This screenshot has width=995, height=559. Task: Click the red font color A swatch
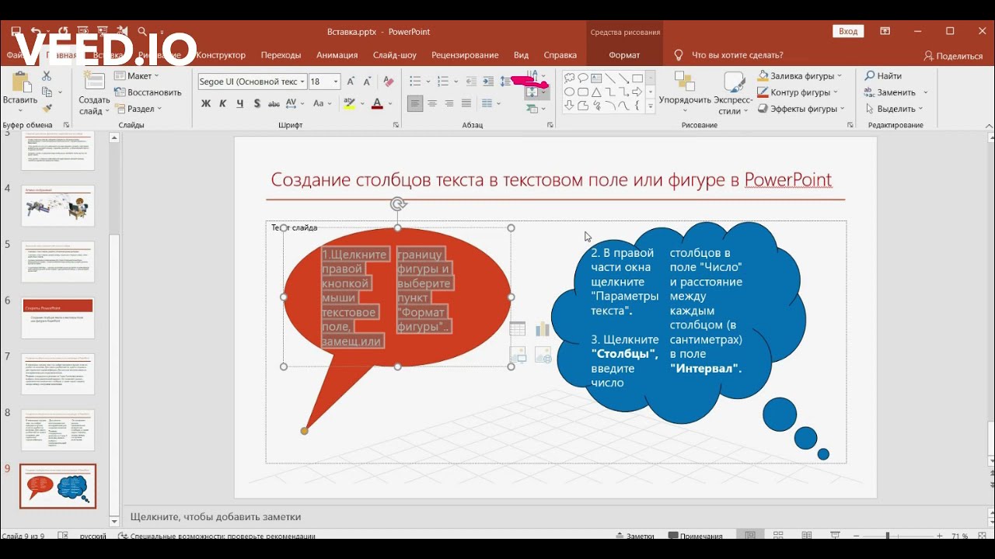pyautogui.click(x=377, y=103)
